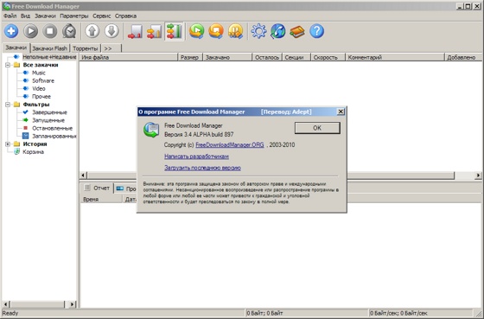This screenshot has height=319, width=484.
Task: Select the light traffic mode icon
Action: (x=135, y=31)
